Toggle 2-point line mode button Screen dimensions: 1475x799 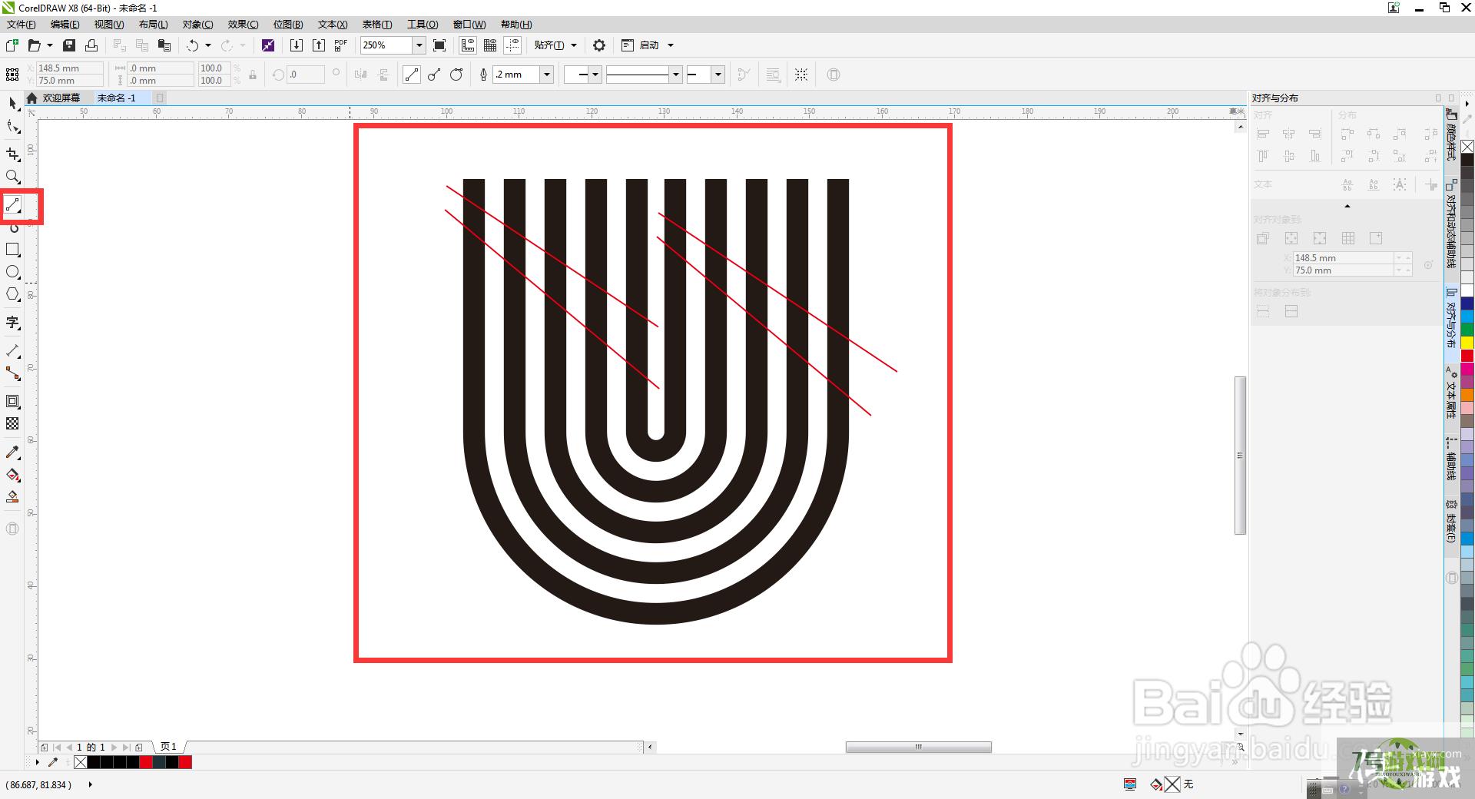coord(412,75)
